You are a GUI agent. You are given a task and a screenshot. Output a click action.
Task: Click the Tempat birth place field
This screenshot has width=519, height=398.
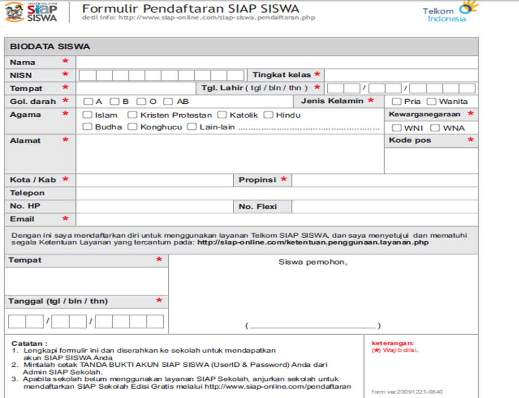coord(136,88)
